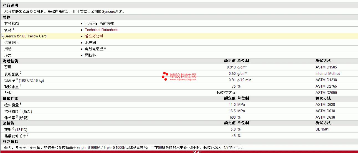Click the 形式 label
358x153 pixels.
click(x=8, y=55)
